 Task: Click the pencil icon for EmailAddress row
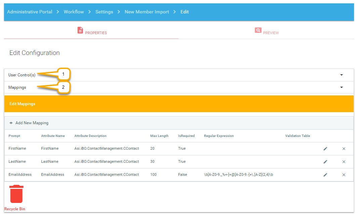325,175
